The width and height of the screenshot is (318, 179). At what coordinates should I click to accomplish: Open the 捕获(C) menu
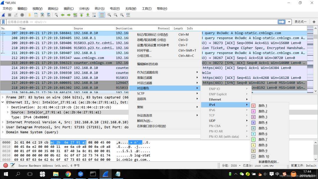(x=69, y=9)
